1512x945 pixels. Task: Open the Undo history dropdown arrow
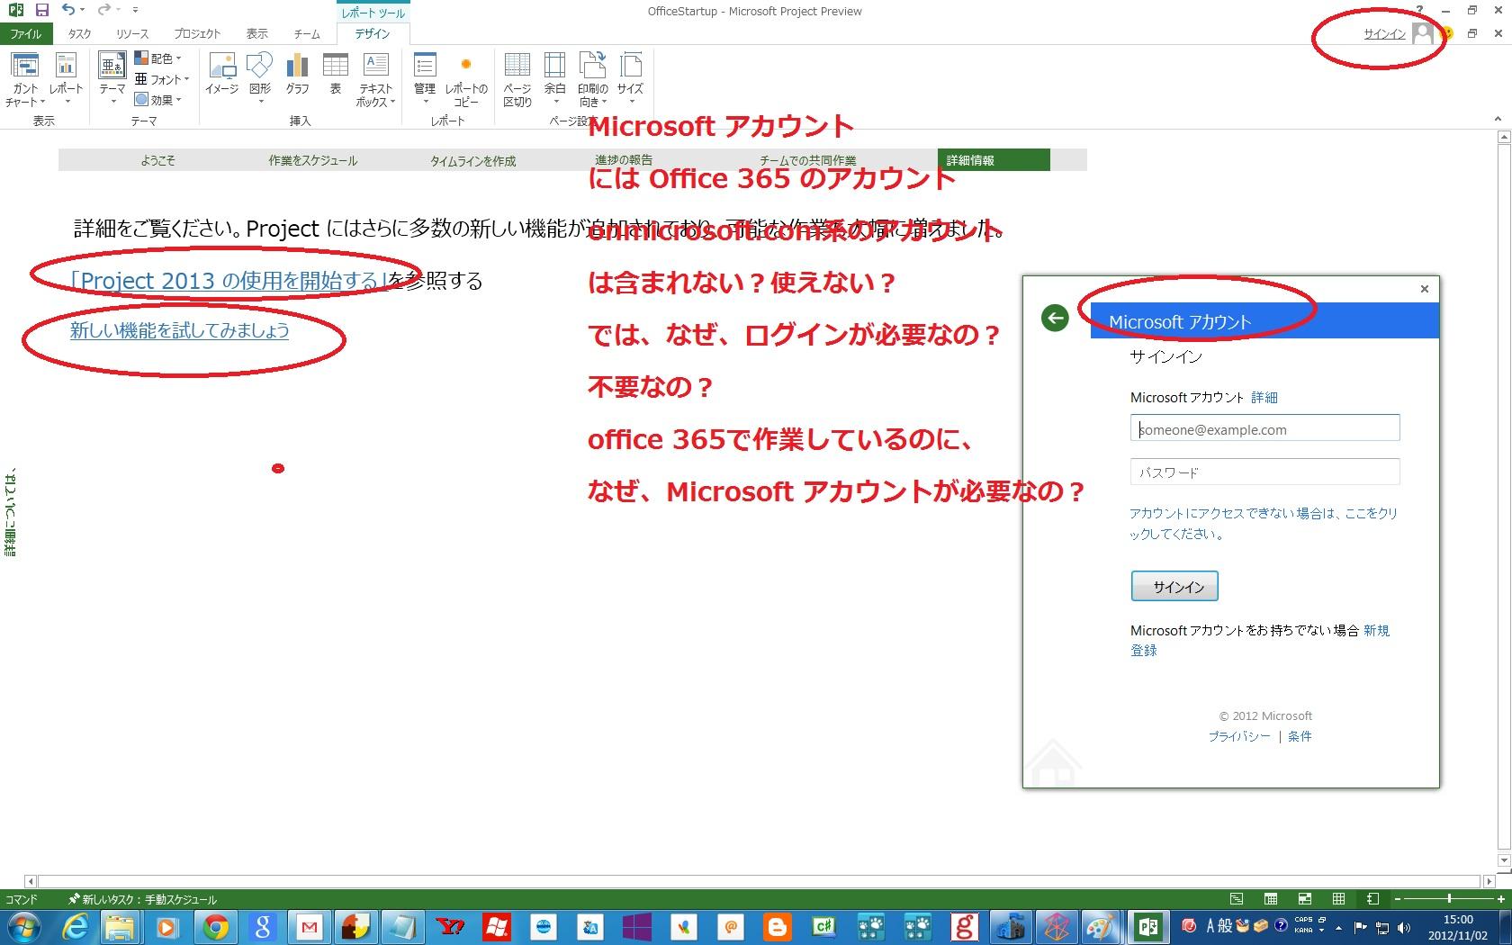pyautogui.click(x=83, y=10)
